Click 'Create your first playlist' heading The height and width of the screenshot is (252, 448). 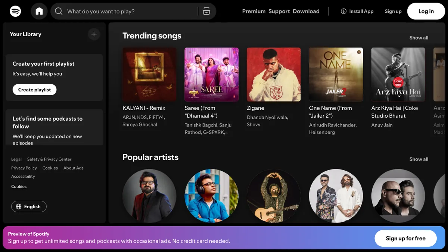click(x=43, y=64)
